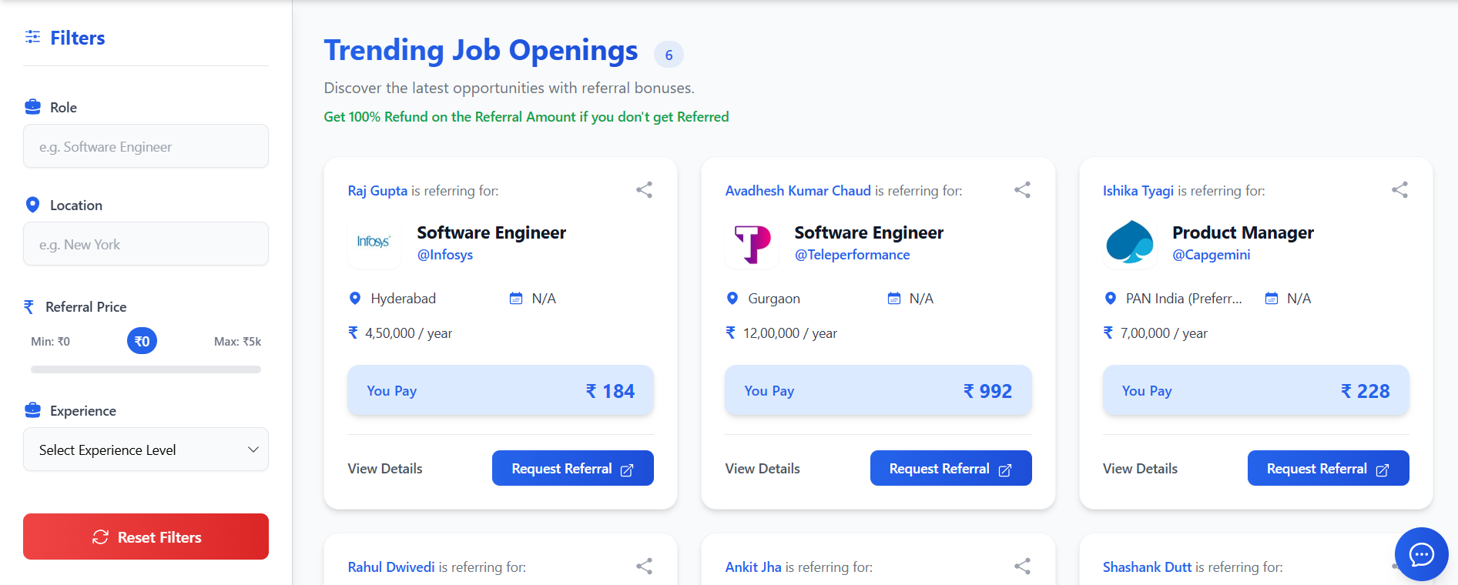Focus the Role filter input field
The image size is (1458, 585).
click(146, 146)
